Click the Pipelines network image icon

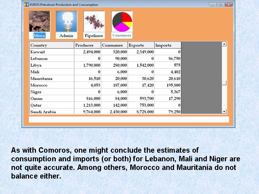pos(94,21)
